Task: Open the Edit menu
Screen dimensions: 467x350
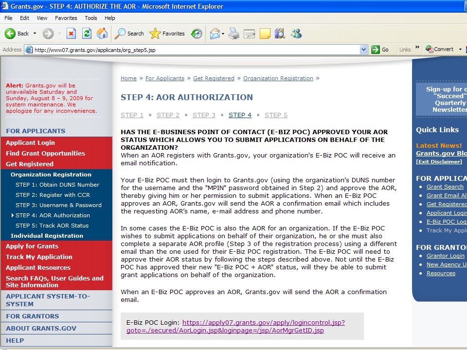Action: tap(24, 18)
